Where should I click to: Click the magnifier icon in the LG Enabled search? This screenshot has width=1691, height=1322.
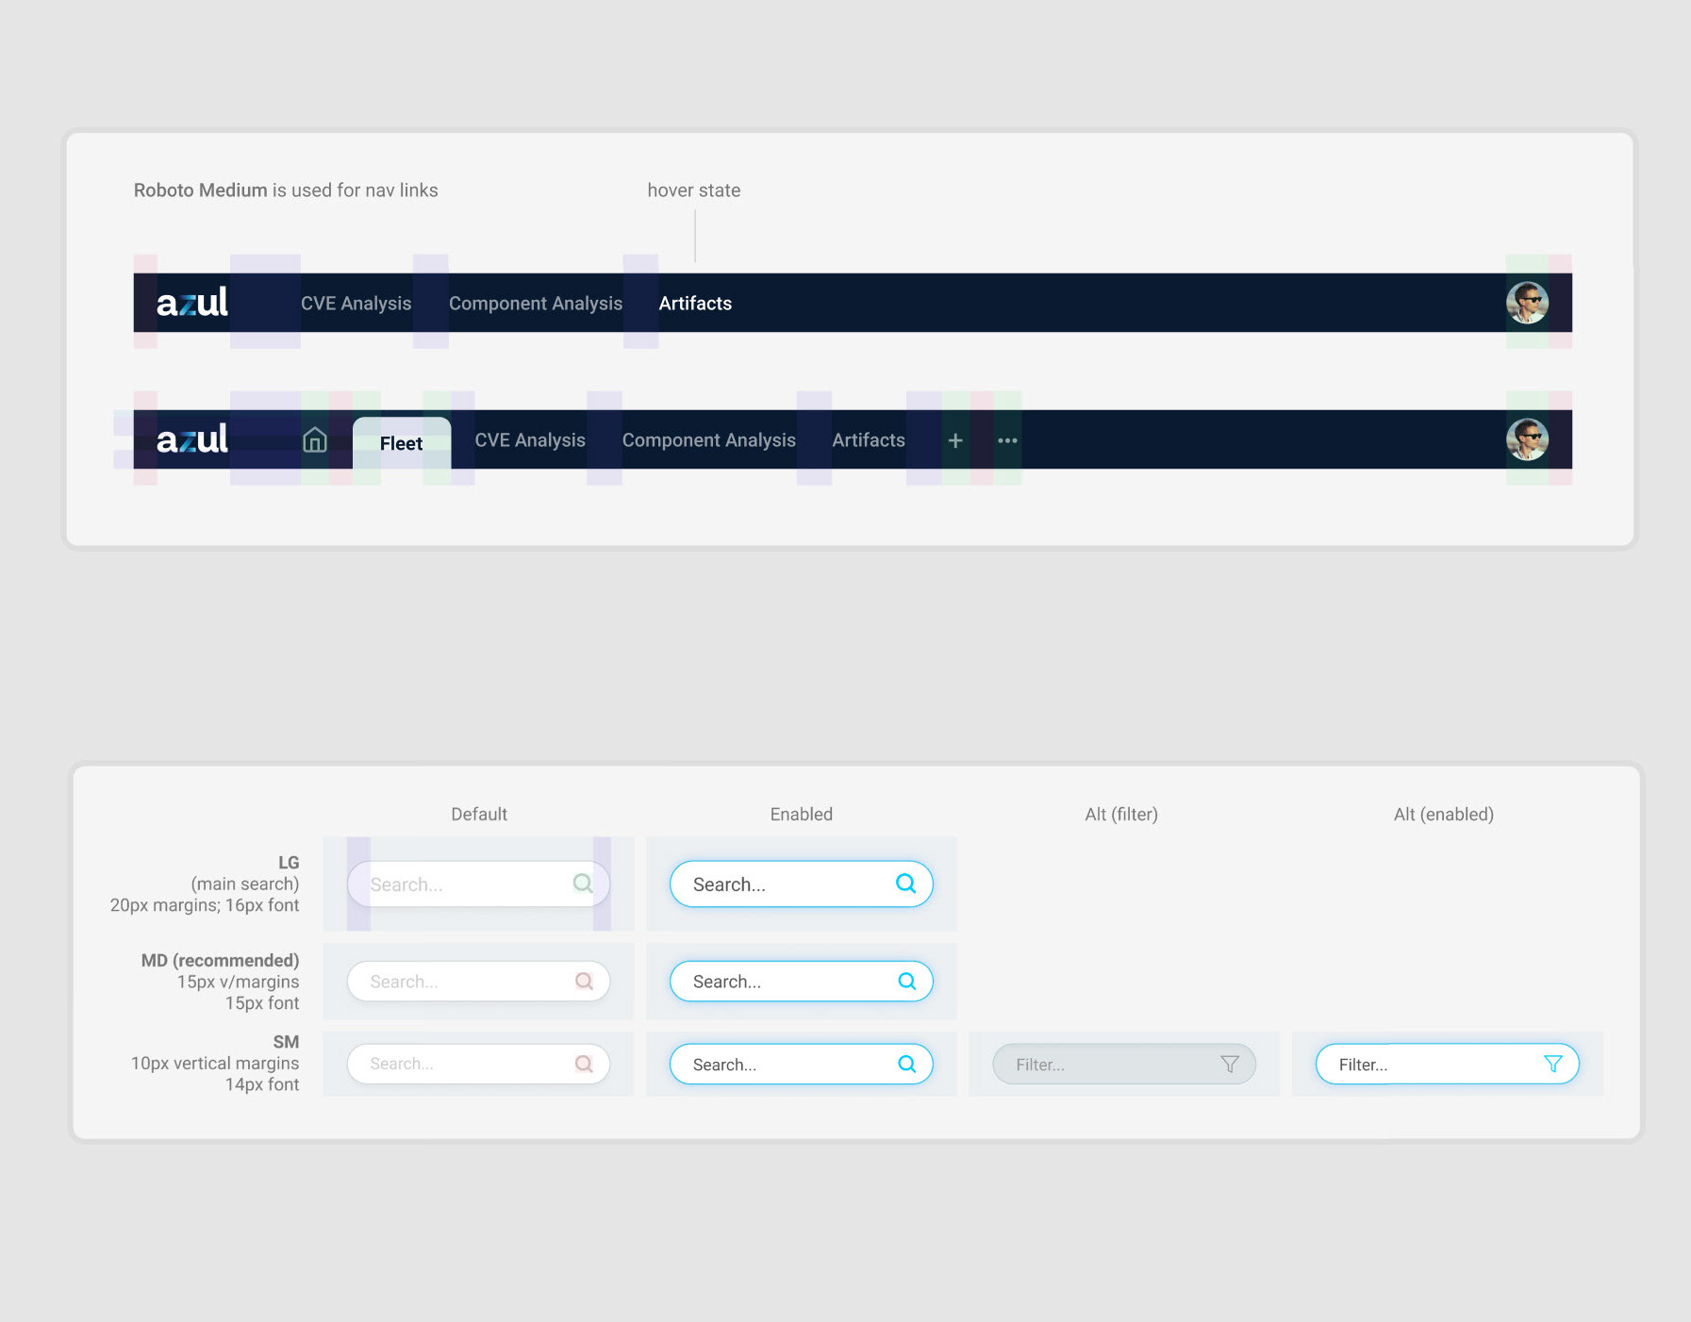coord(905,884)
